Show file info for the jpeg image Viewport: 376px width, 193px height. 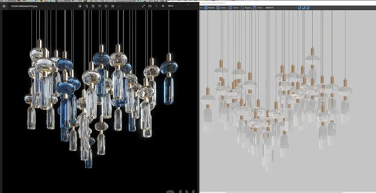point(106,6)
